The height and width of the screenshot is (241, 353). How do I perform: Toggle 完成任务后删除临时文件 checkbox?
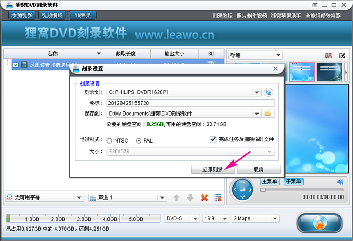click(213, 139)
